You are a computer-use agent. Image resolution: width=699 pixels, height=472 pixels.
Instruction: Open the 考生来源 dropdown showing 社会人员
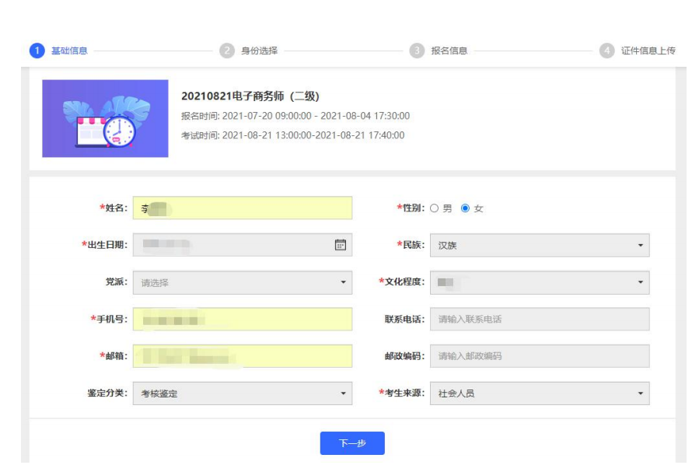[x=539, y=393]
